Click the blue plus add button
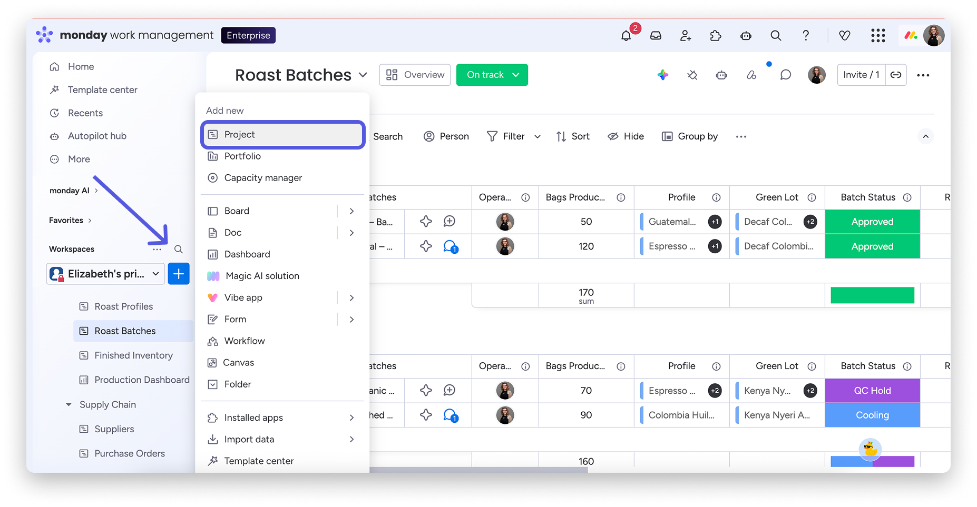977x507 pixels. [179, 274]
